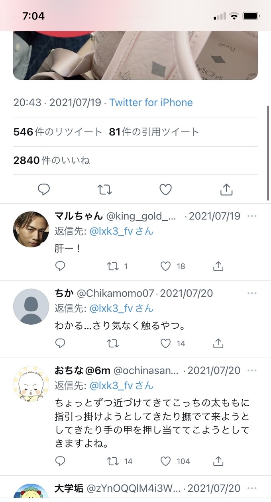Retweet the main tweet

[x=104, y=190]
